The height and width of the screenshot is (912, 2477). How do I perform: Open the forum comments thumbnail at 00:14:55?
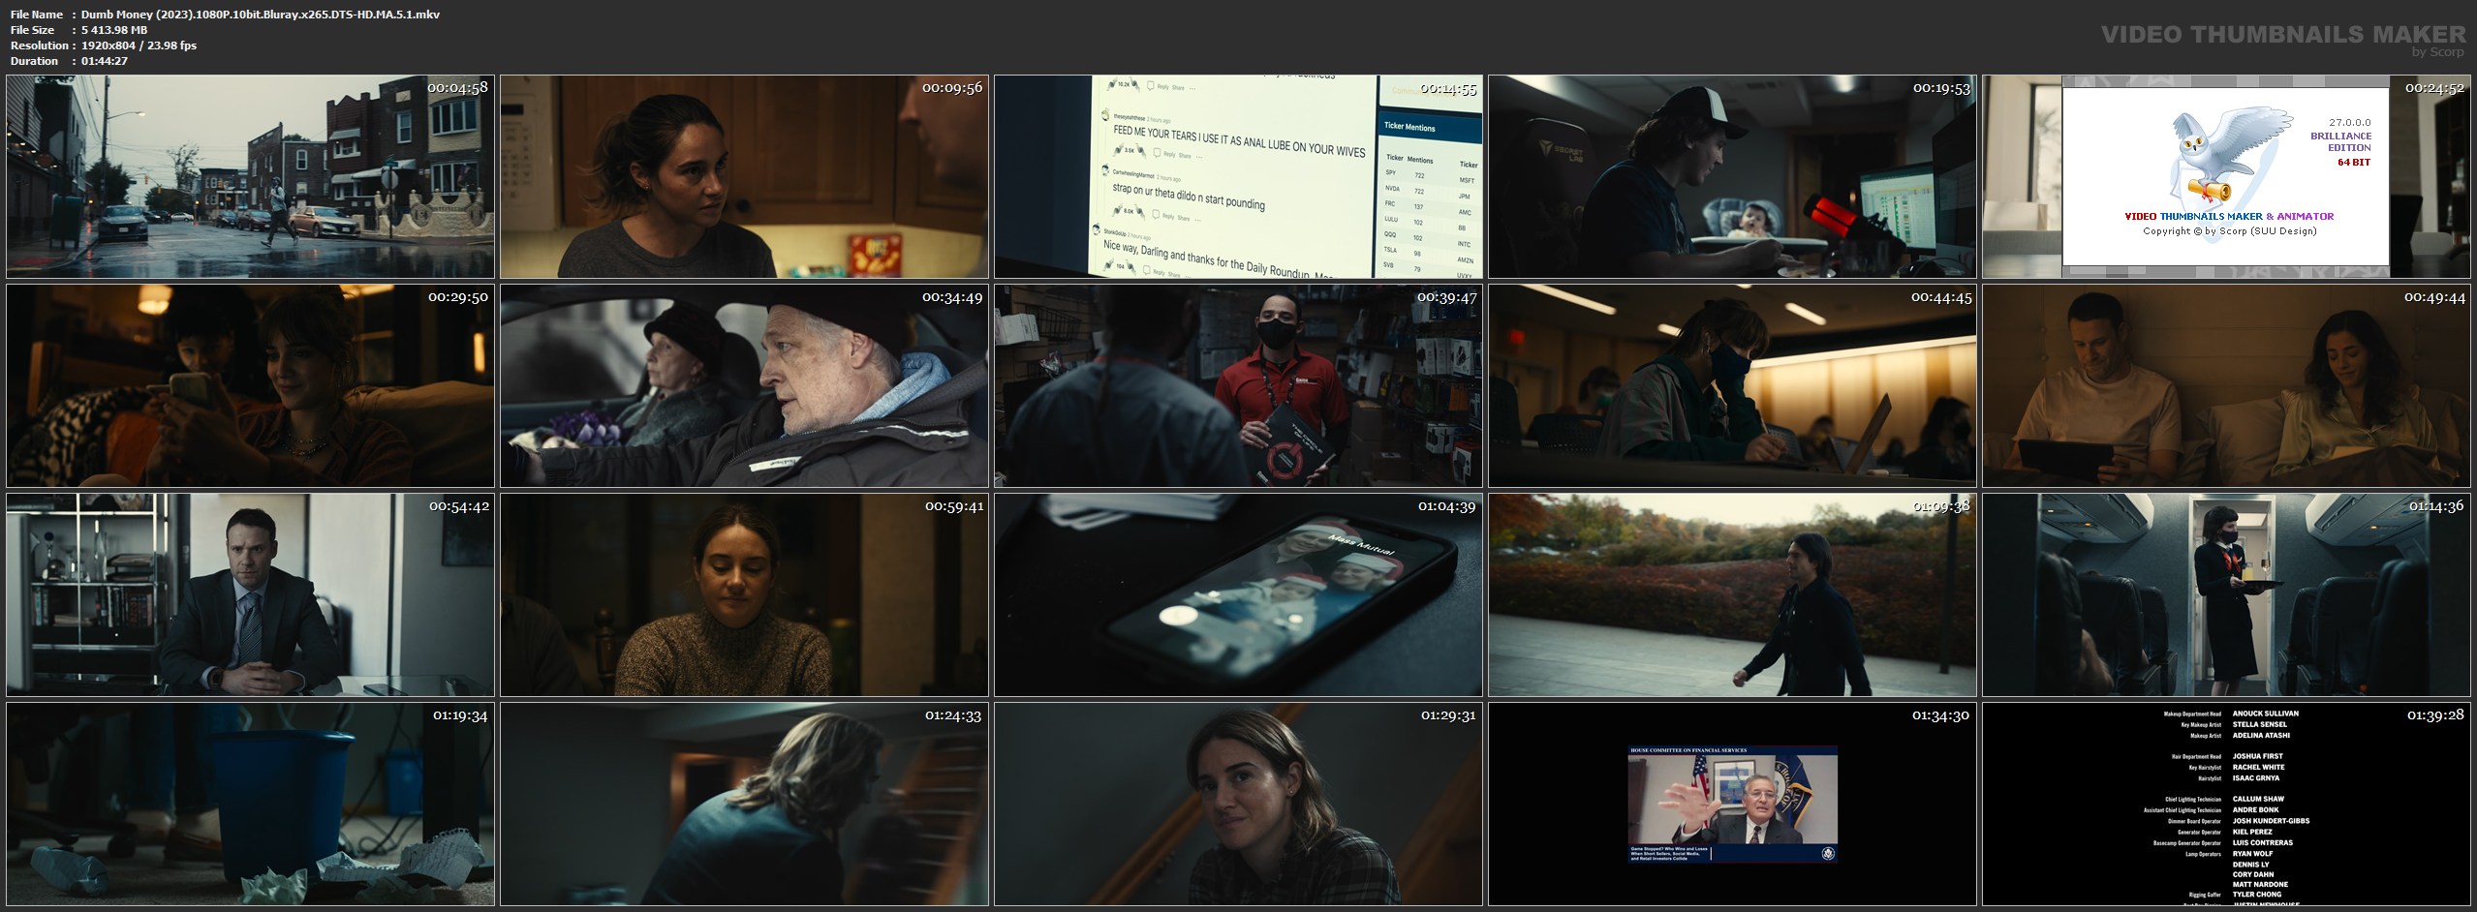(x=1238, y=177)
